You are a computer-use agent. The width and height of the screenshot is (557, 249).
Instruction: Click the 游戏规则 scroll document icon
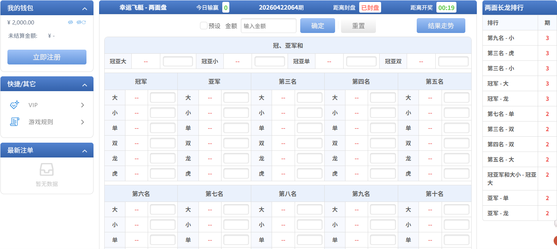(14, 122)
